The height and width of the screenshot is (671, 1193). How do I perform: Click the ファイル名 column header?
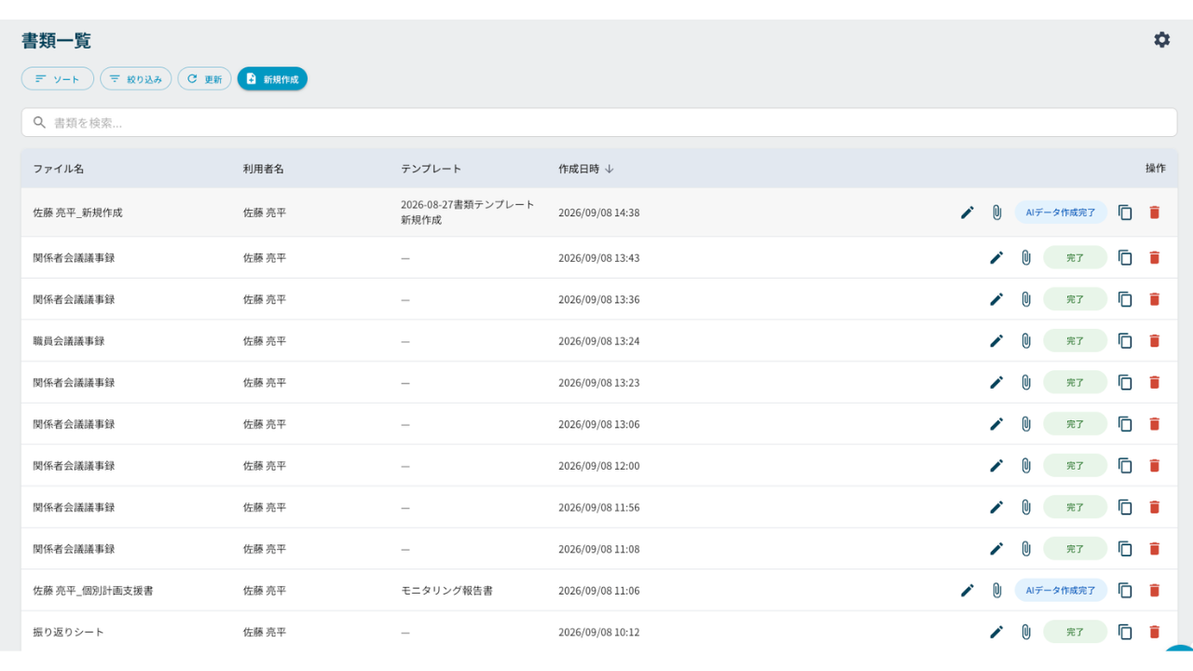tap(59, 169)
